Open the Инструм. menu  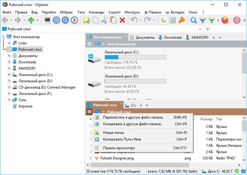[x=137, y=12]
